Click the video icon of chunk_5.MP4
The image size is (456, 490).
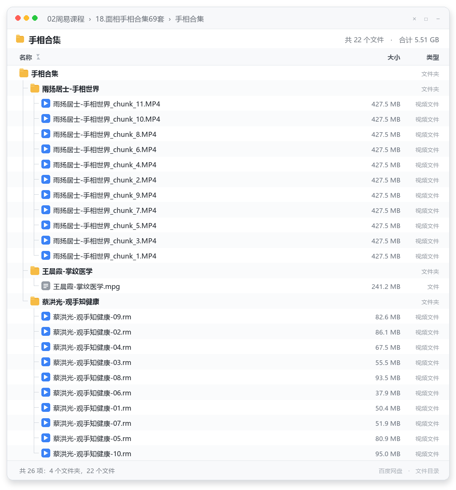coord(46,225)
